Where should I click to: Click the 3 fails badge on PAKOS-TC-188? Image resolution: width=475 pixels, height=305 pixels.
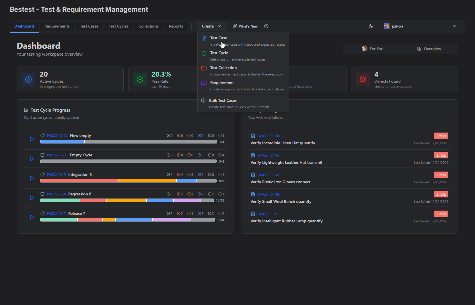point(441,135)
